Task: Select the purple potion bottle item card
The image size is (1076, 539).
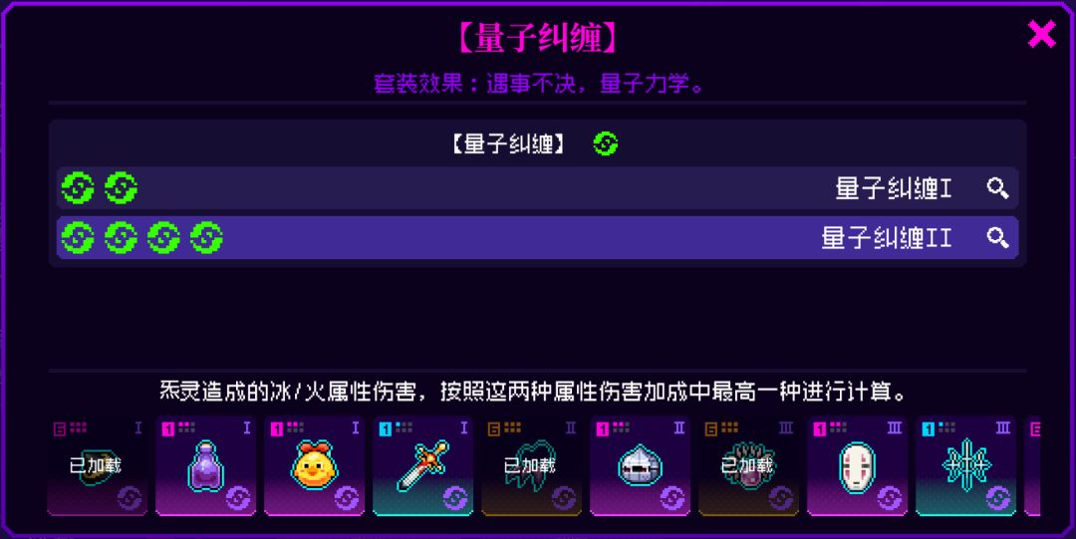Action: [x=205, y=465]
